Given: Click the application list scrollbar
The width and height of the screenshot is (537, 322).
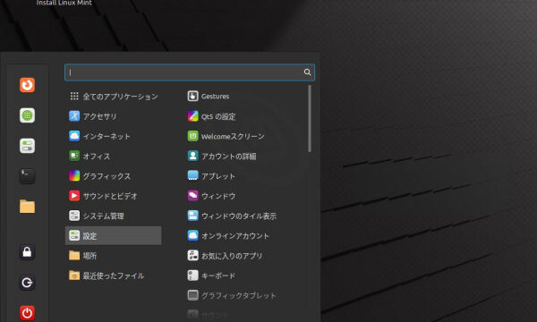Looking at the screenshot, I should pyautogui.click(x=310, y=118).
